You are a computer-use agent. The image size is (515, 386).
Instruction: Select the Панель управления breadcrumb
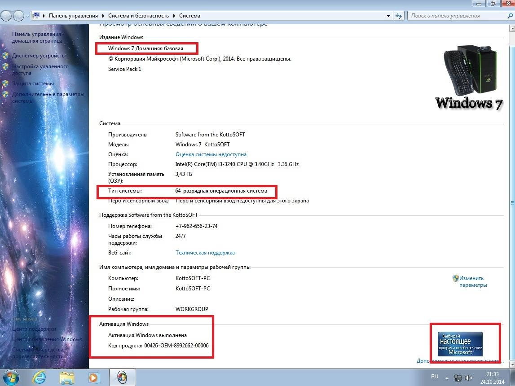tap(73, 16)
